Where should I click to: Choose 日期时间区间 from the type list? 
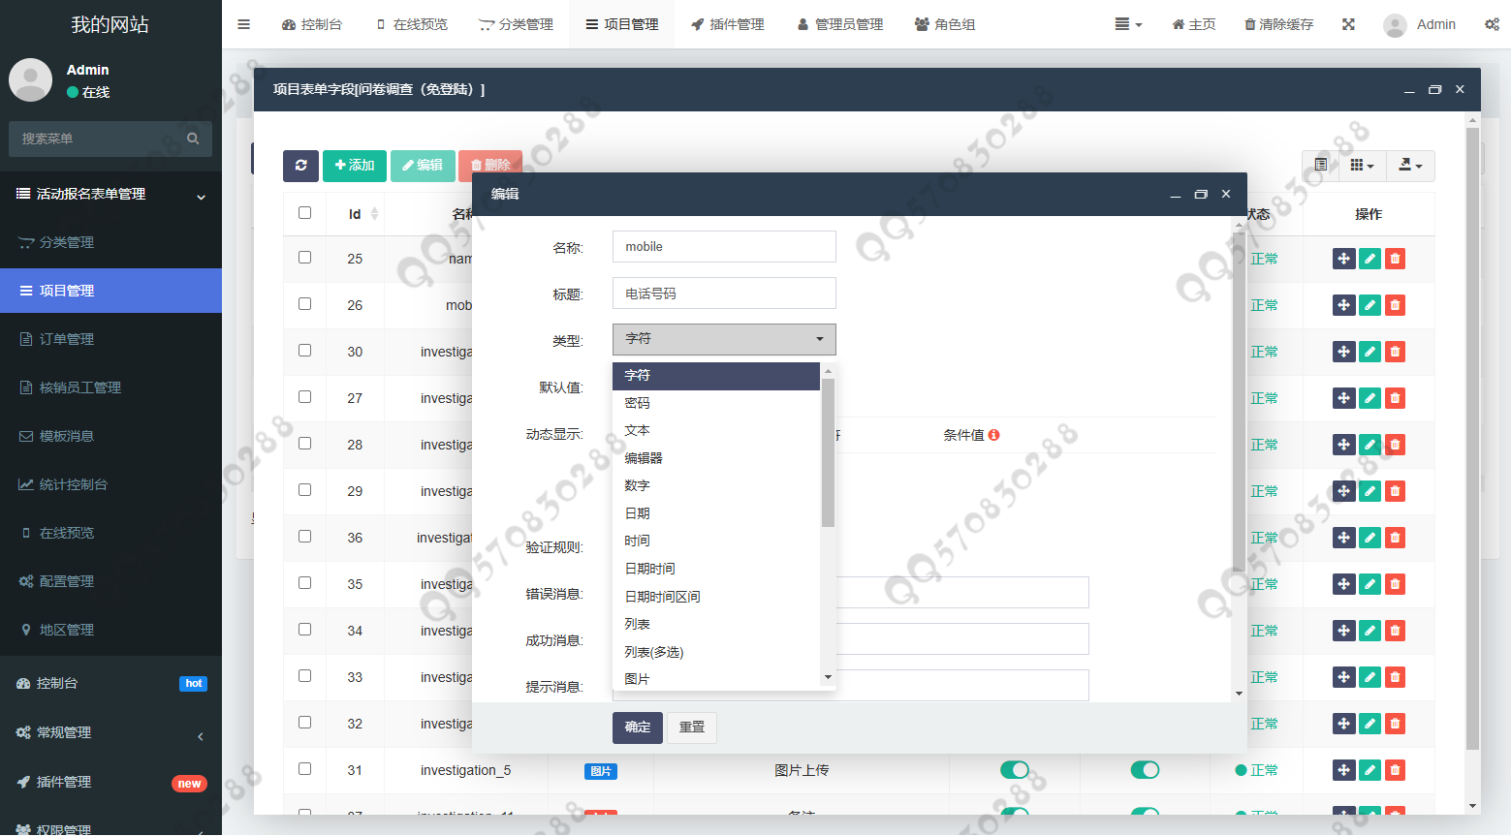pyautogui.click(x=662, y=597)
